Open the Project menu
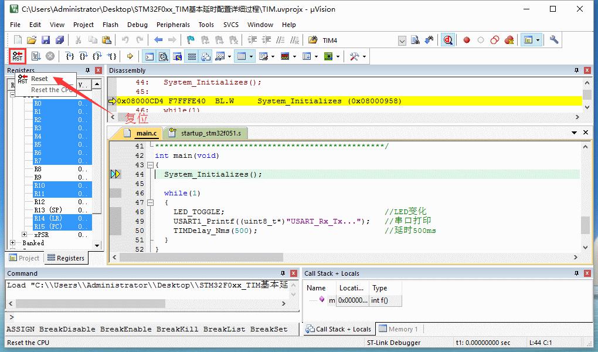The height and width of the screenshot is (352, 598). pos(83,25)
